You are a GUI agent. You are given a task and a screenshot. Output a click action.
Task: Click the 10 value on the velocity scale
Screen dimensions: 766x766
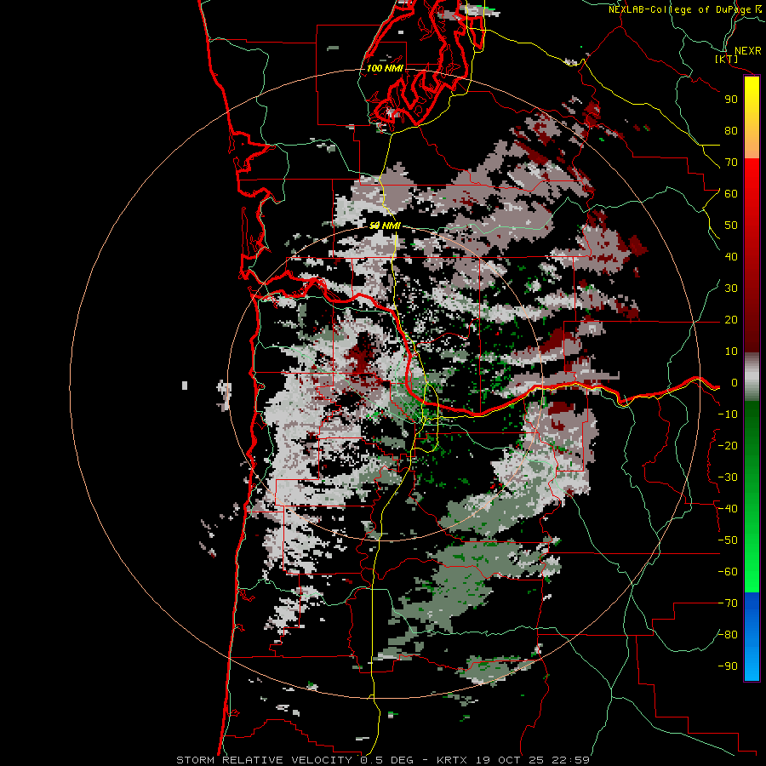click(731, 352)
